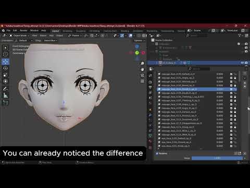Toggle the Relative checkbox
The width and height of the screenshot is (250, 188).
coord(157,154)
